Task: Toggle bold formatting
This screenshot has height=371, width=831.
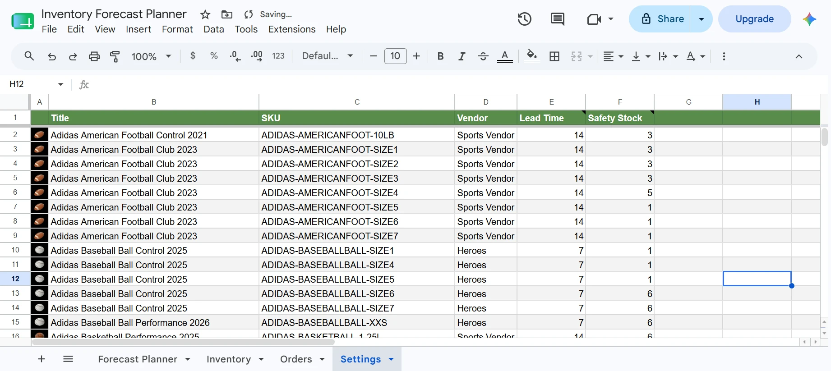Action: 441,56
